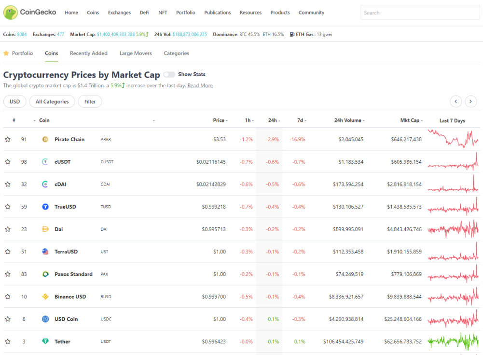Screen dimensions: 483x355
Task: Click the TrueUSD coin icon
Action: (x=45, y=207)
